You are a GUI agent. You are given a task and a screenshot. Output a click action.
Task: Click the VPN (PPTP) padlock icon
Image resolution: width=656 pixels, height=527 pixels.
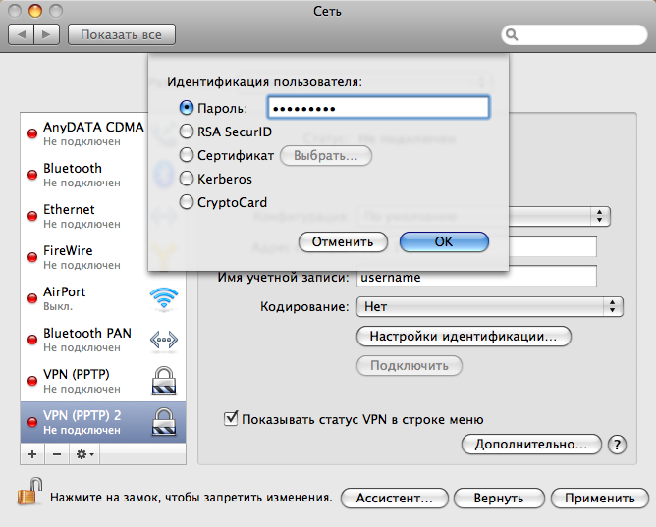[164, 381]
